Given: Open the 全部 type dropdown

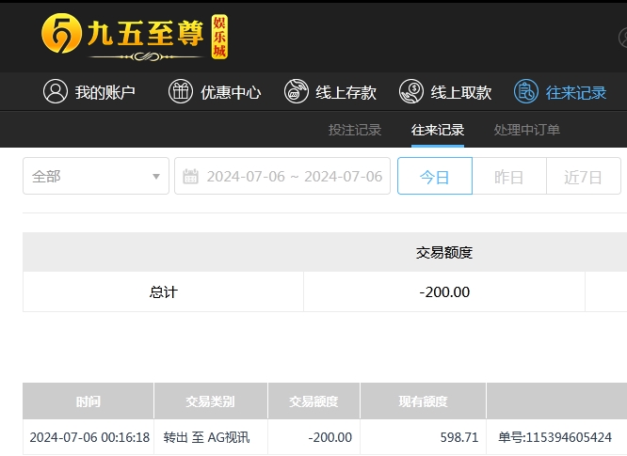Looking at the screenshot, I should pyautogui.click(x=96, y=176).
